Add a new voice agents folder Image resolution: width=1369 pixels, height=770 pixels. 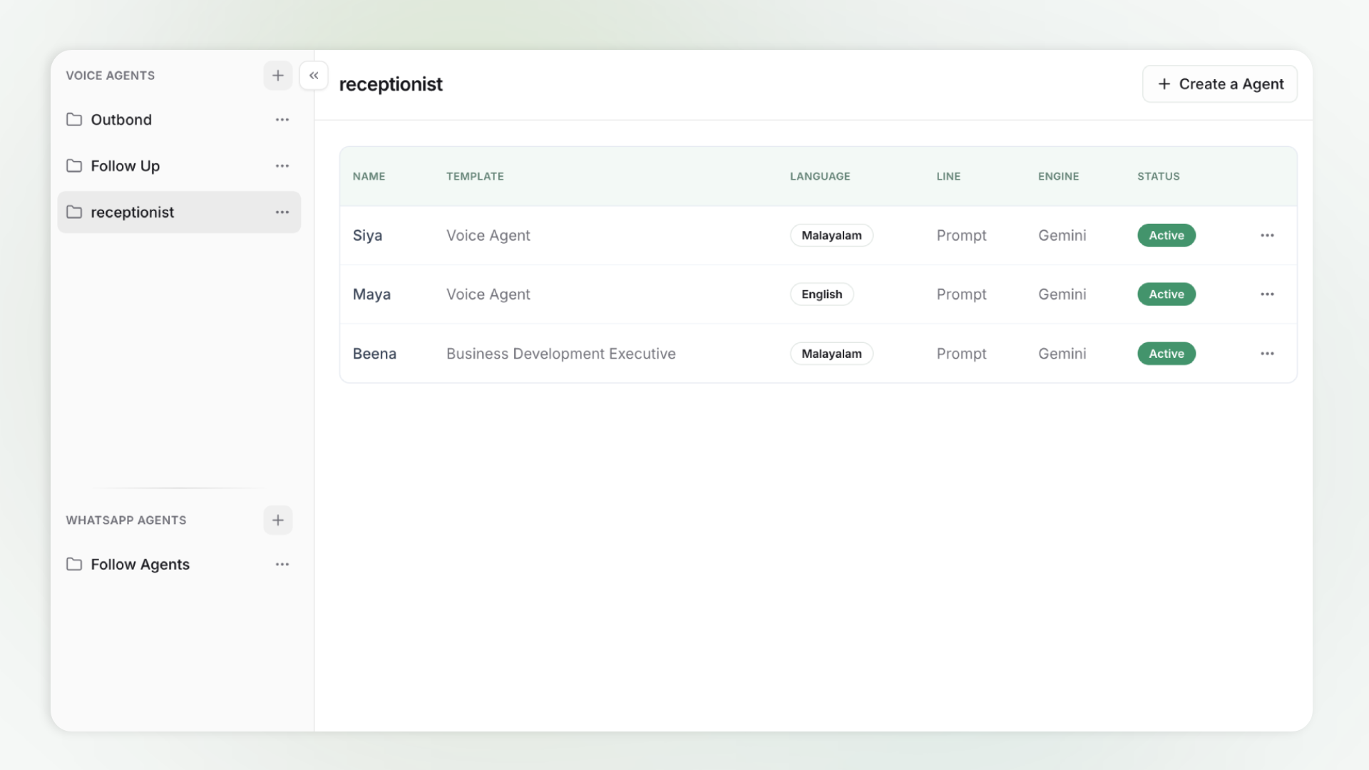pos(278,76)
